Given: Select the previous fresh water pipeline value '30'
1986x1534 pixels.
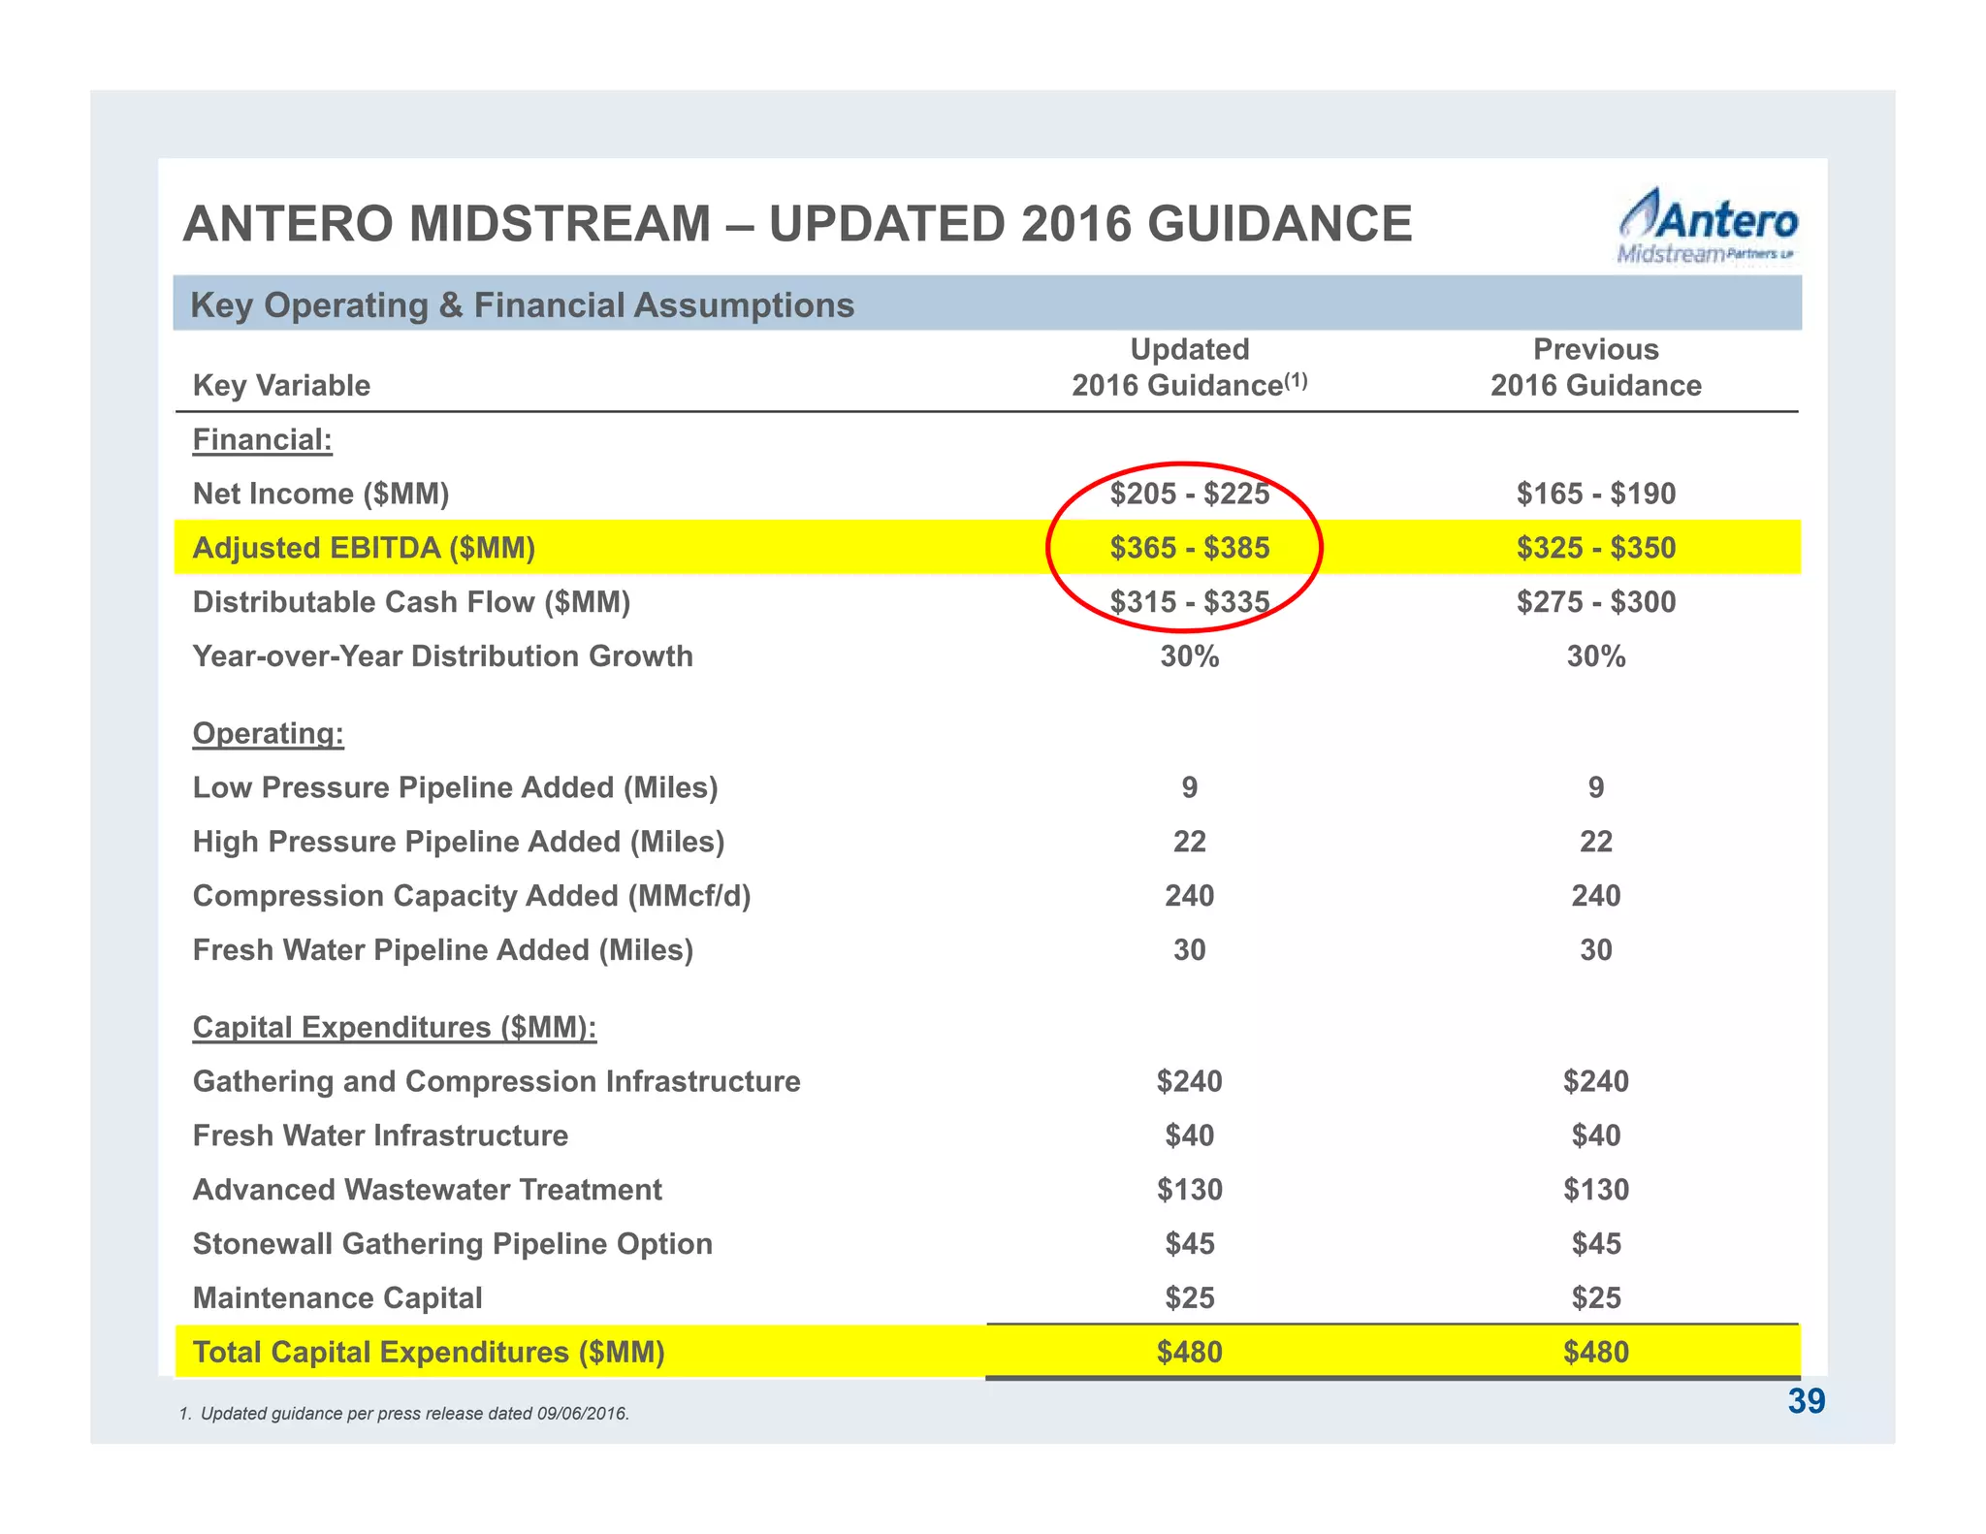Looking at the screenshot, I should coord(1596,950).
